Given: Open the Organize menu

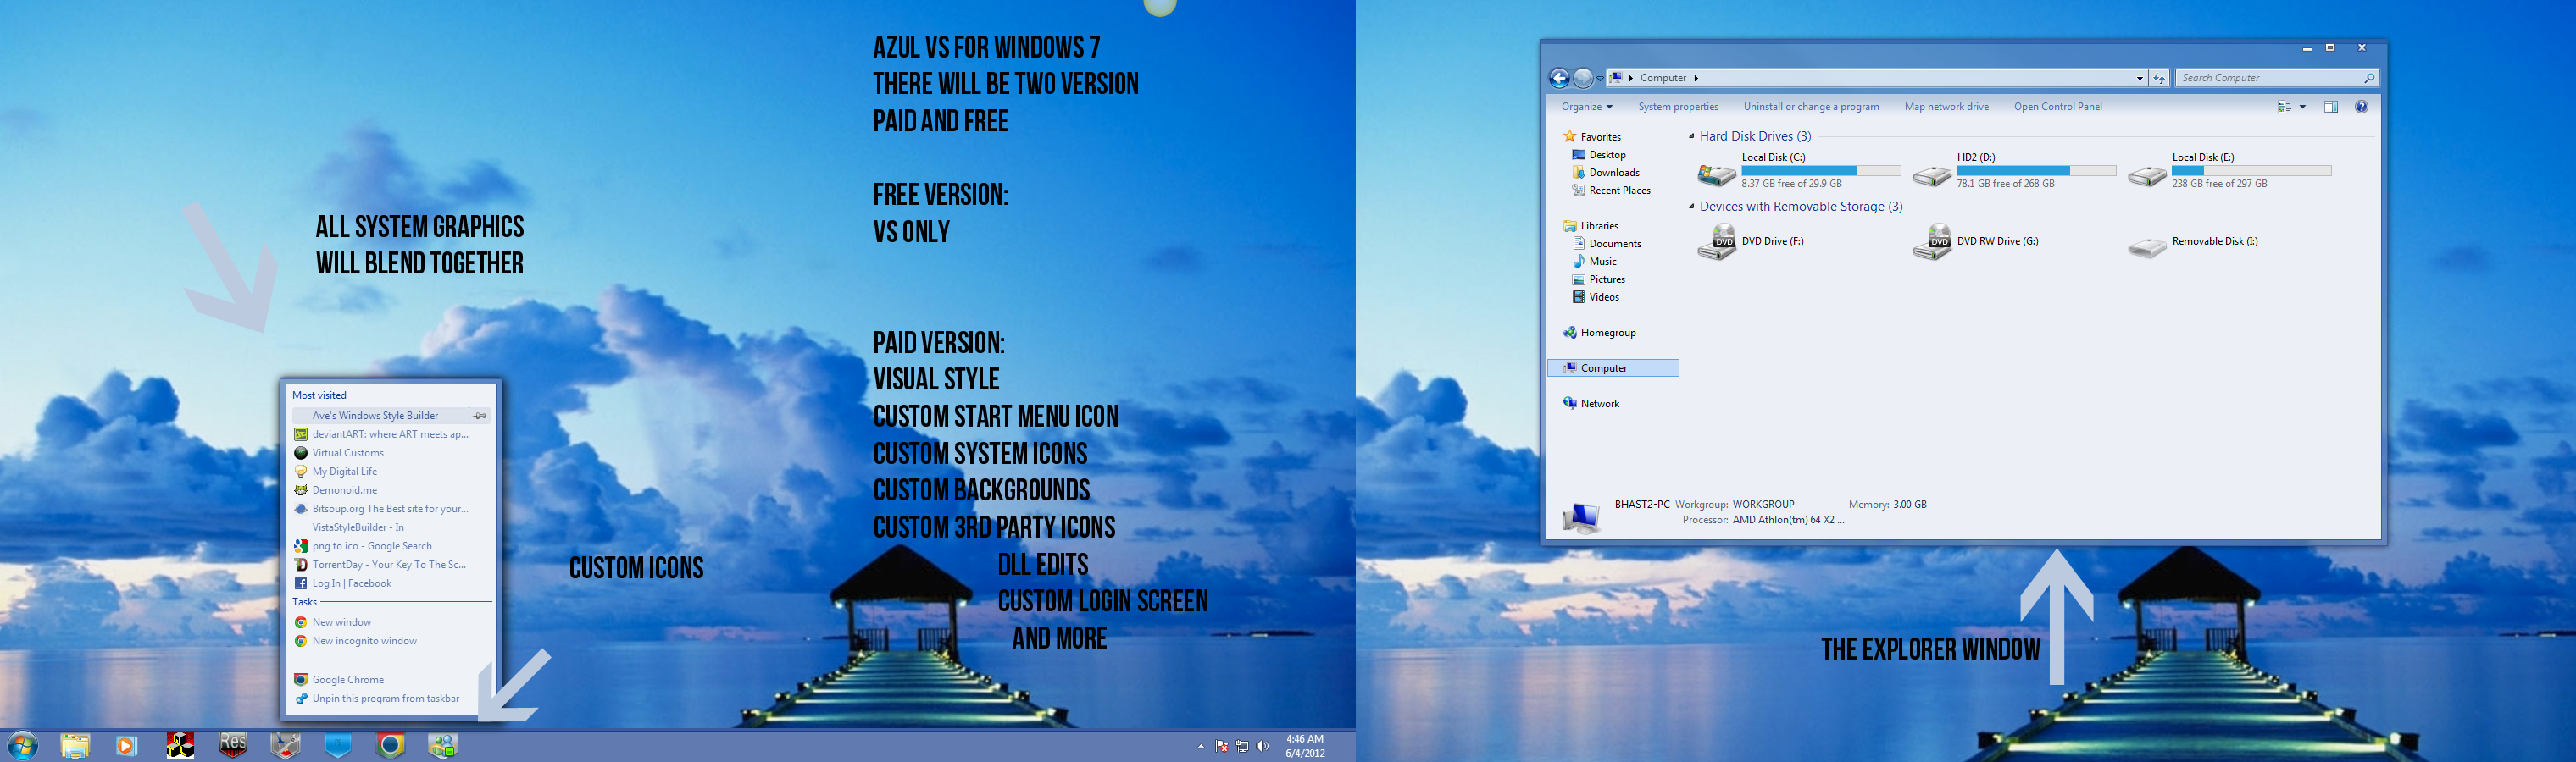Looking at the screenshot, I should (x=1586, y=107).
